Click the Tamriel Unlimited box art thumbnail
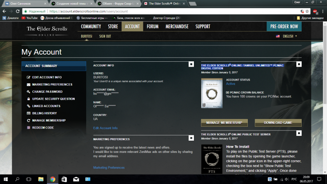 point(212,93)
